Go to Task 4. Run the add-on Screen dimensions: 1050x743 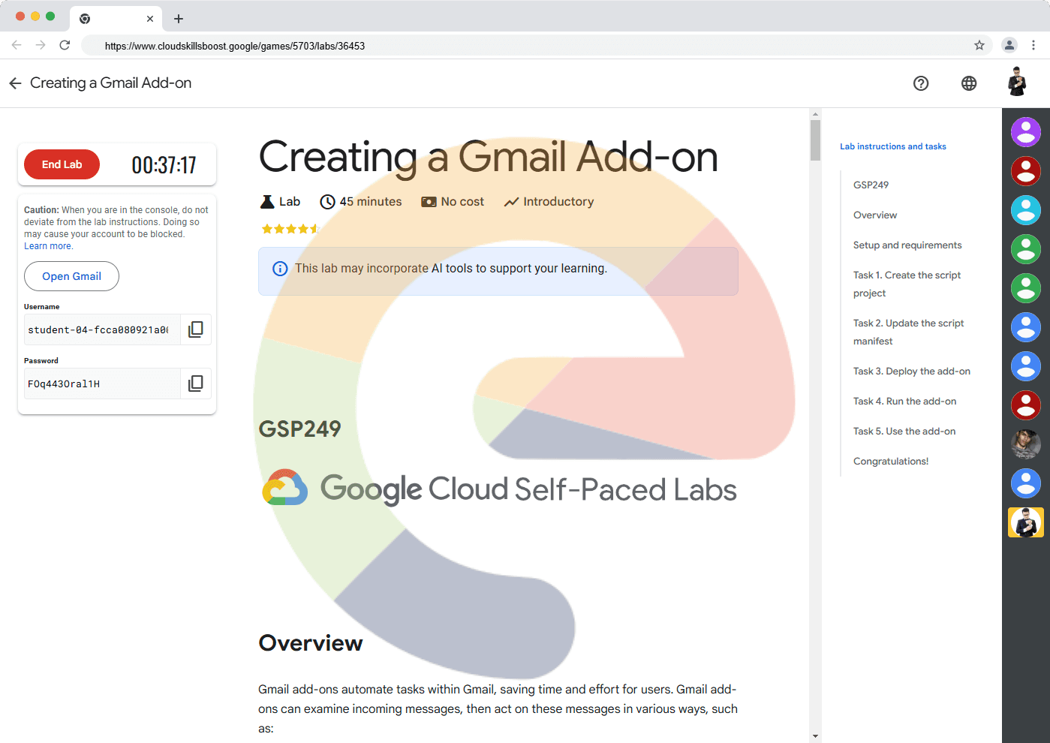[904, 401]
